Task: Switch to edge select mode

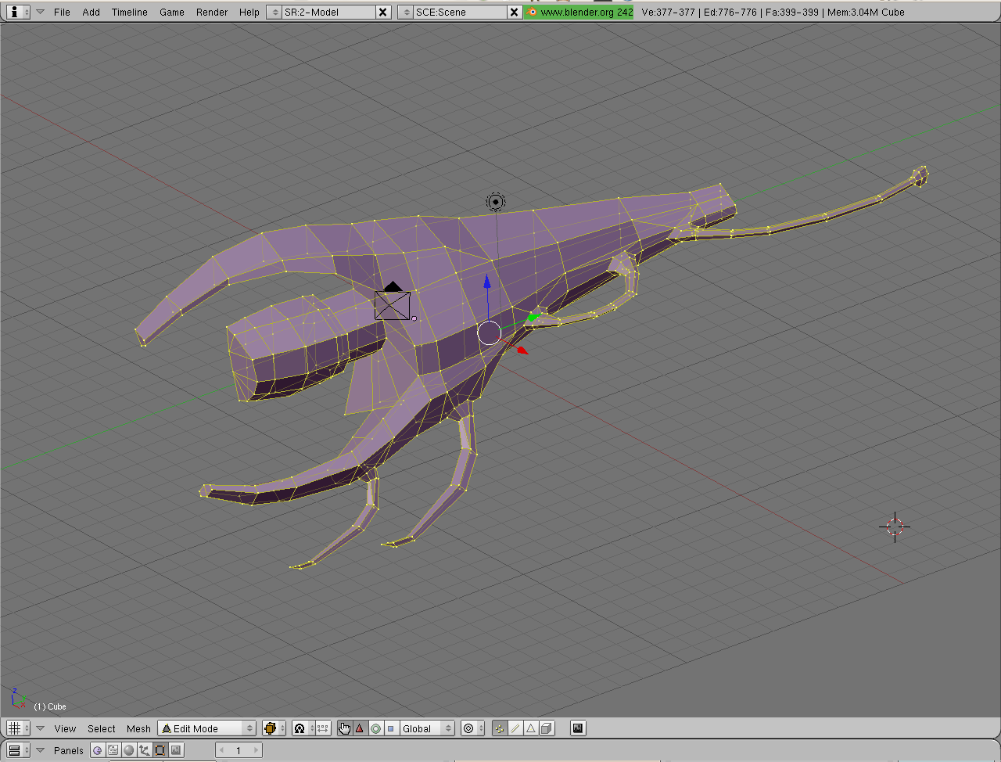Action: (515, 728)
